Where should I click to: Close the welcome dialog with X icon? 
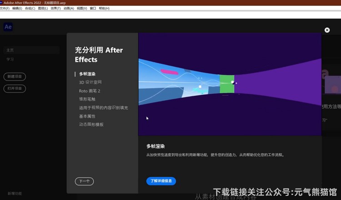[327, 30]
